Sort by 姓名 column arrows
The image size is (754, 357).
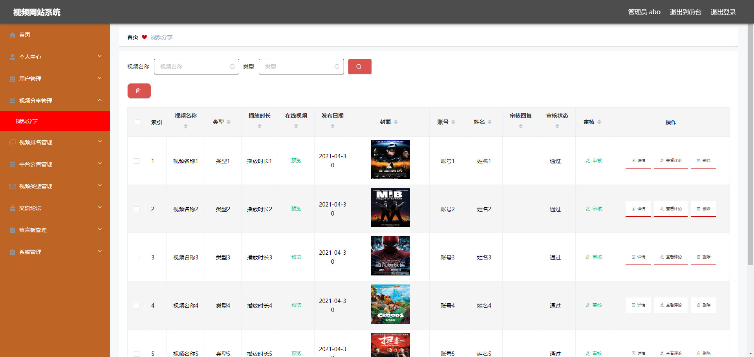(490, 122)
